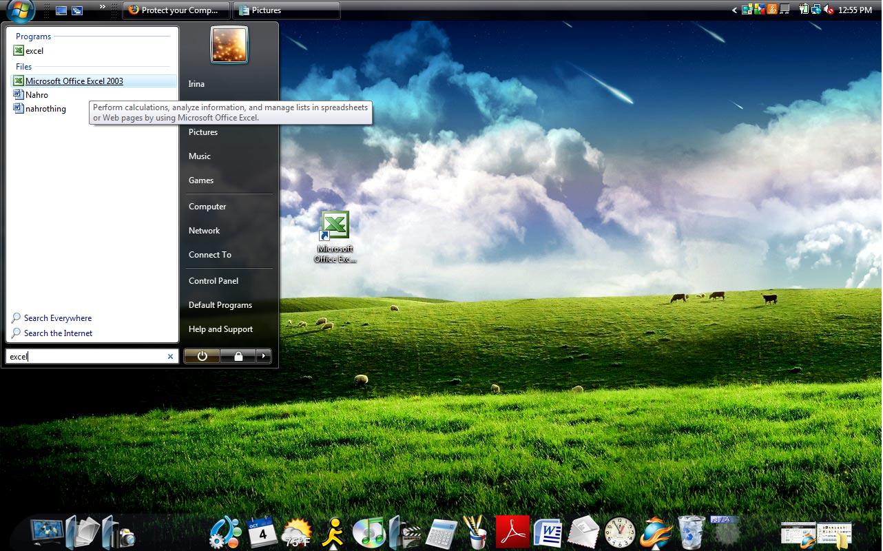Launch iTunes from the dock
This screenshot has height=551, width=883.
point(368,532)
